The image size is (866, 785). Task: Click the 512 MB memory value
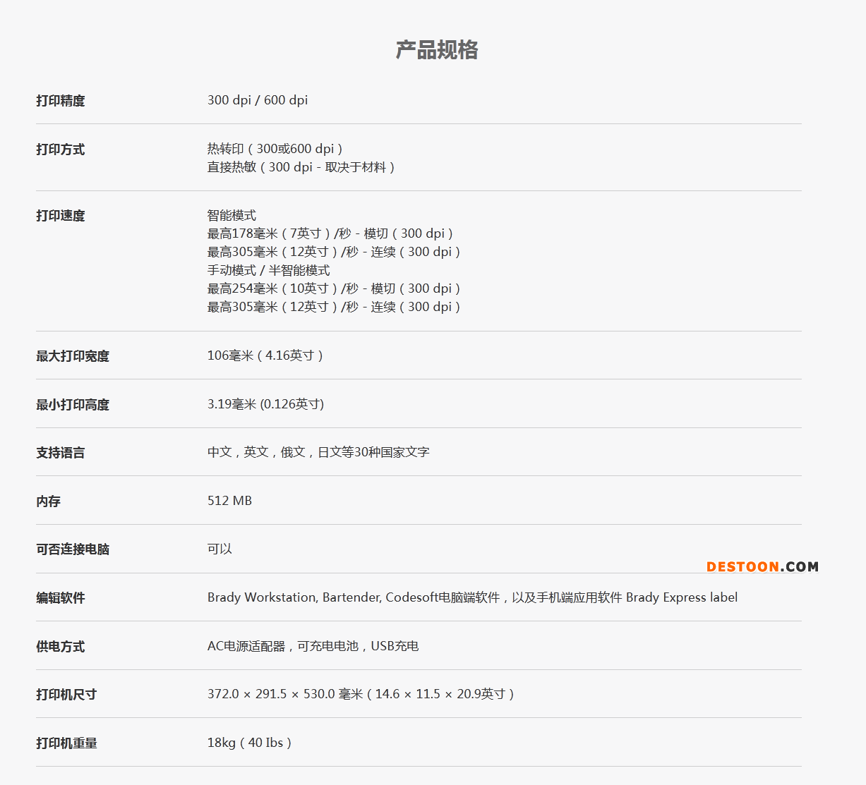(229, 501)
